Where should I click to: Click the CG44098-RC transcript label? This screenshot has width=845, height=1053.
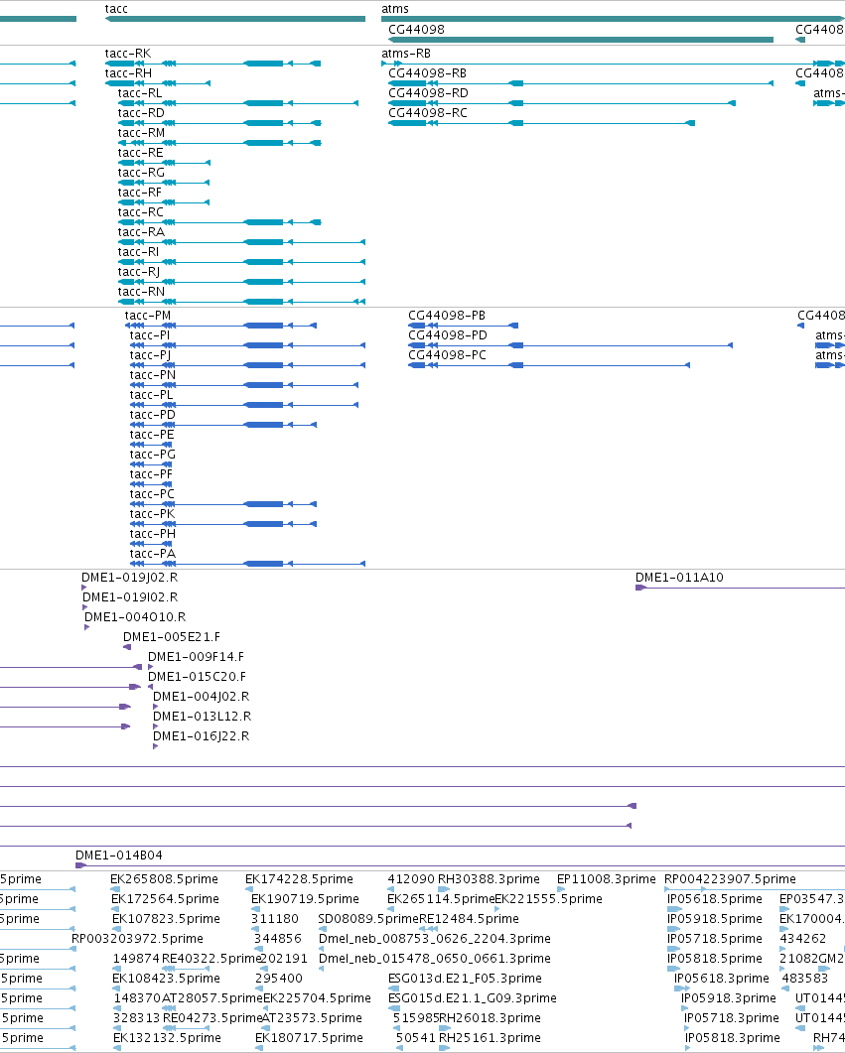428,113
